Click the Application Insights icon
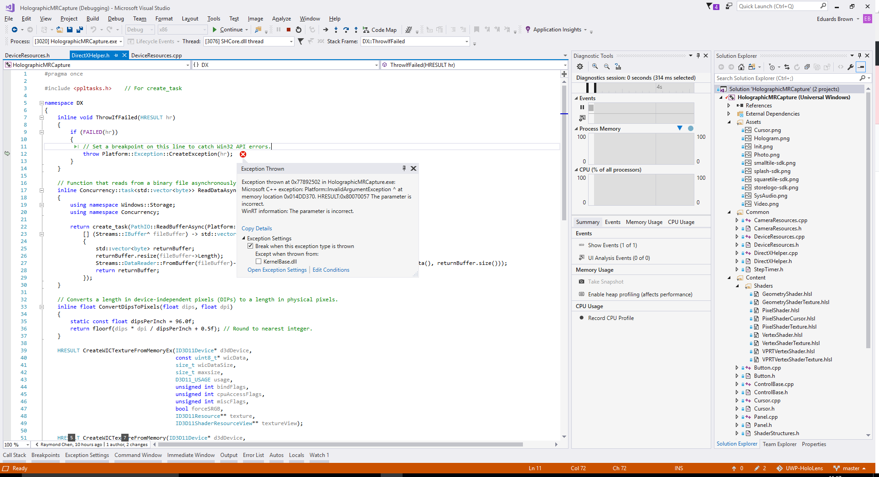This screenshot has width=879, height=477. coord(528,30)
